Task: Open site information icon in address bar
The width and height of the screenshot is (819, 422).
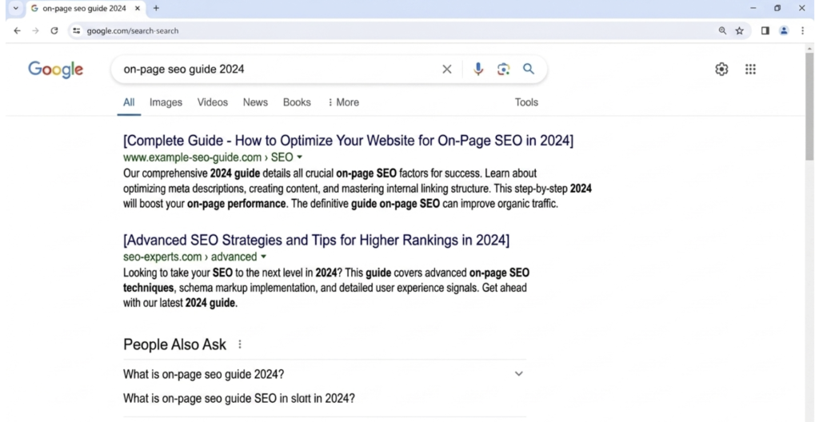Action: coord(77,31)
